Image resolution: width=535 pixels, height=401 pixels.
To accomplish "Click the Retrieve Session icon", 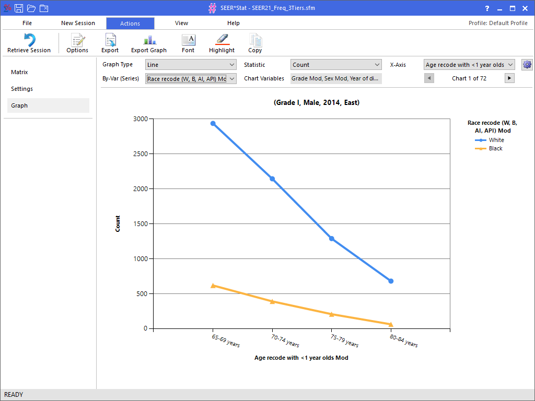I will [x=29, y=41].
